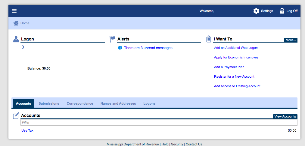
Task: Click the Home house icon
Action: [x=16, y=23]
